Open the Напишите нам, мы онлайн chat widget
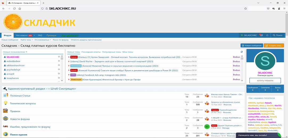 click(x=259, y=135)
